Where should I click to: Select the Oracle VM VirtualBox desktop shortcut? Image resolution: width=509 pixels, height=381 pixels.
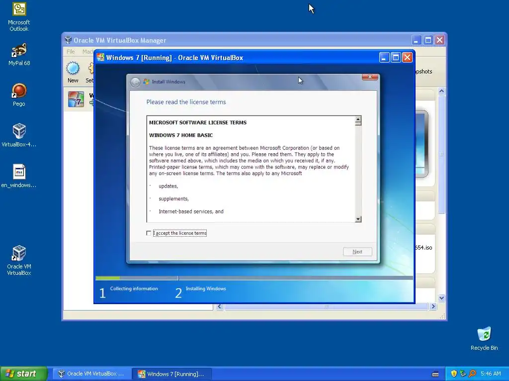point(19,260)
